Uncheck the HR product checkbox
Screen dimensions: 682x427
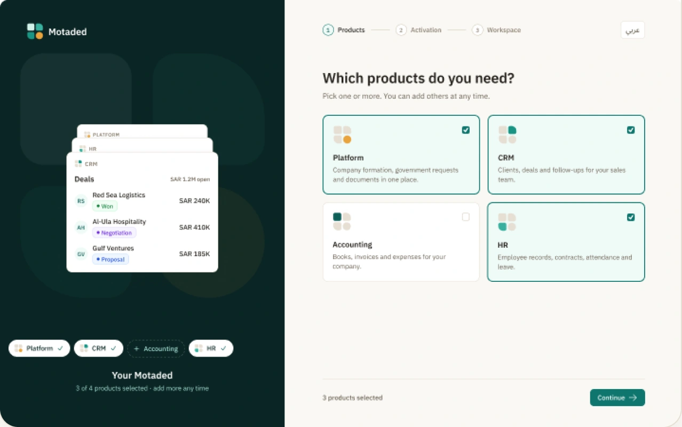point(631,217)
